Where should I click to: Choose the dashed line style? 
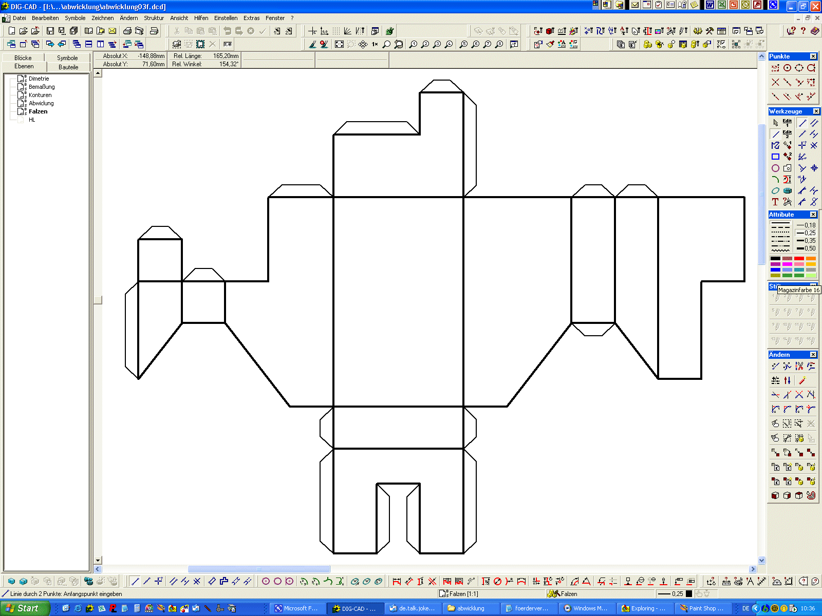point(780,227)
